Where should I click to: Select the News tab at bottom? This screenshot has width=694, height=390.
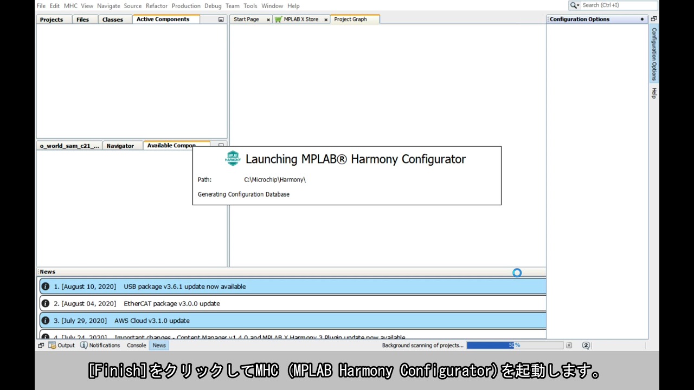tap(159, 346)
